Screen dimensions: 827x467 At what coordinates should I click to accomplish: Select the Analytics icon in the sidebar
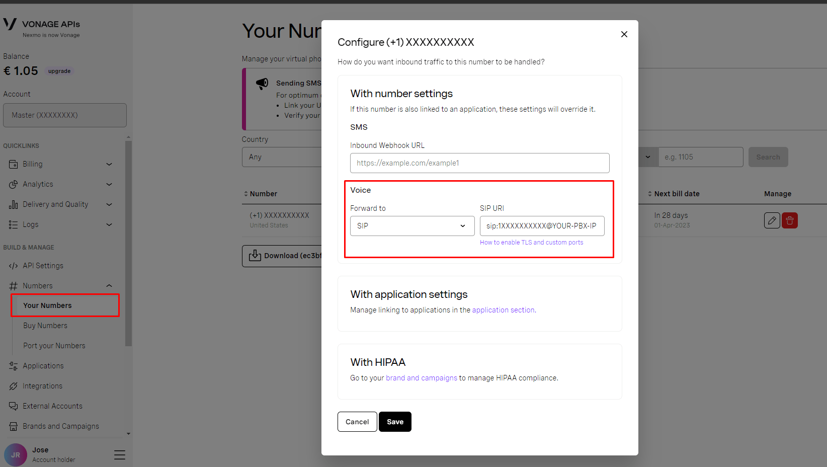[13, 184]
